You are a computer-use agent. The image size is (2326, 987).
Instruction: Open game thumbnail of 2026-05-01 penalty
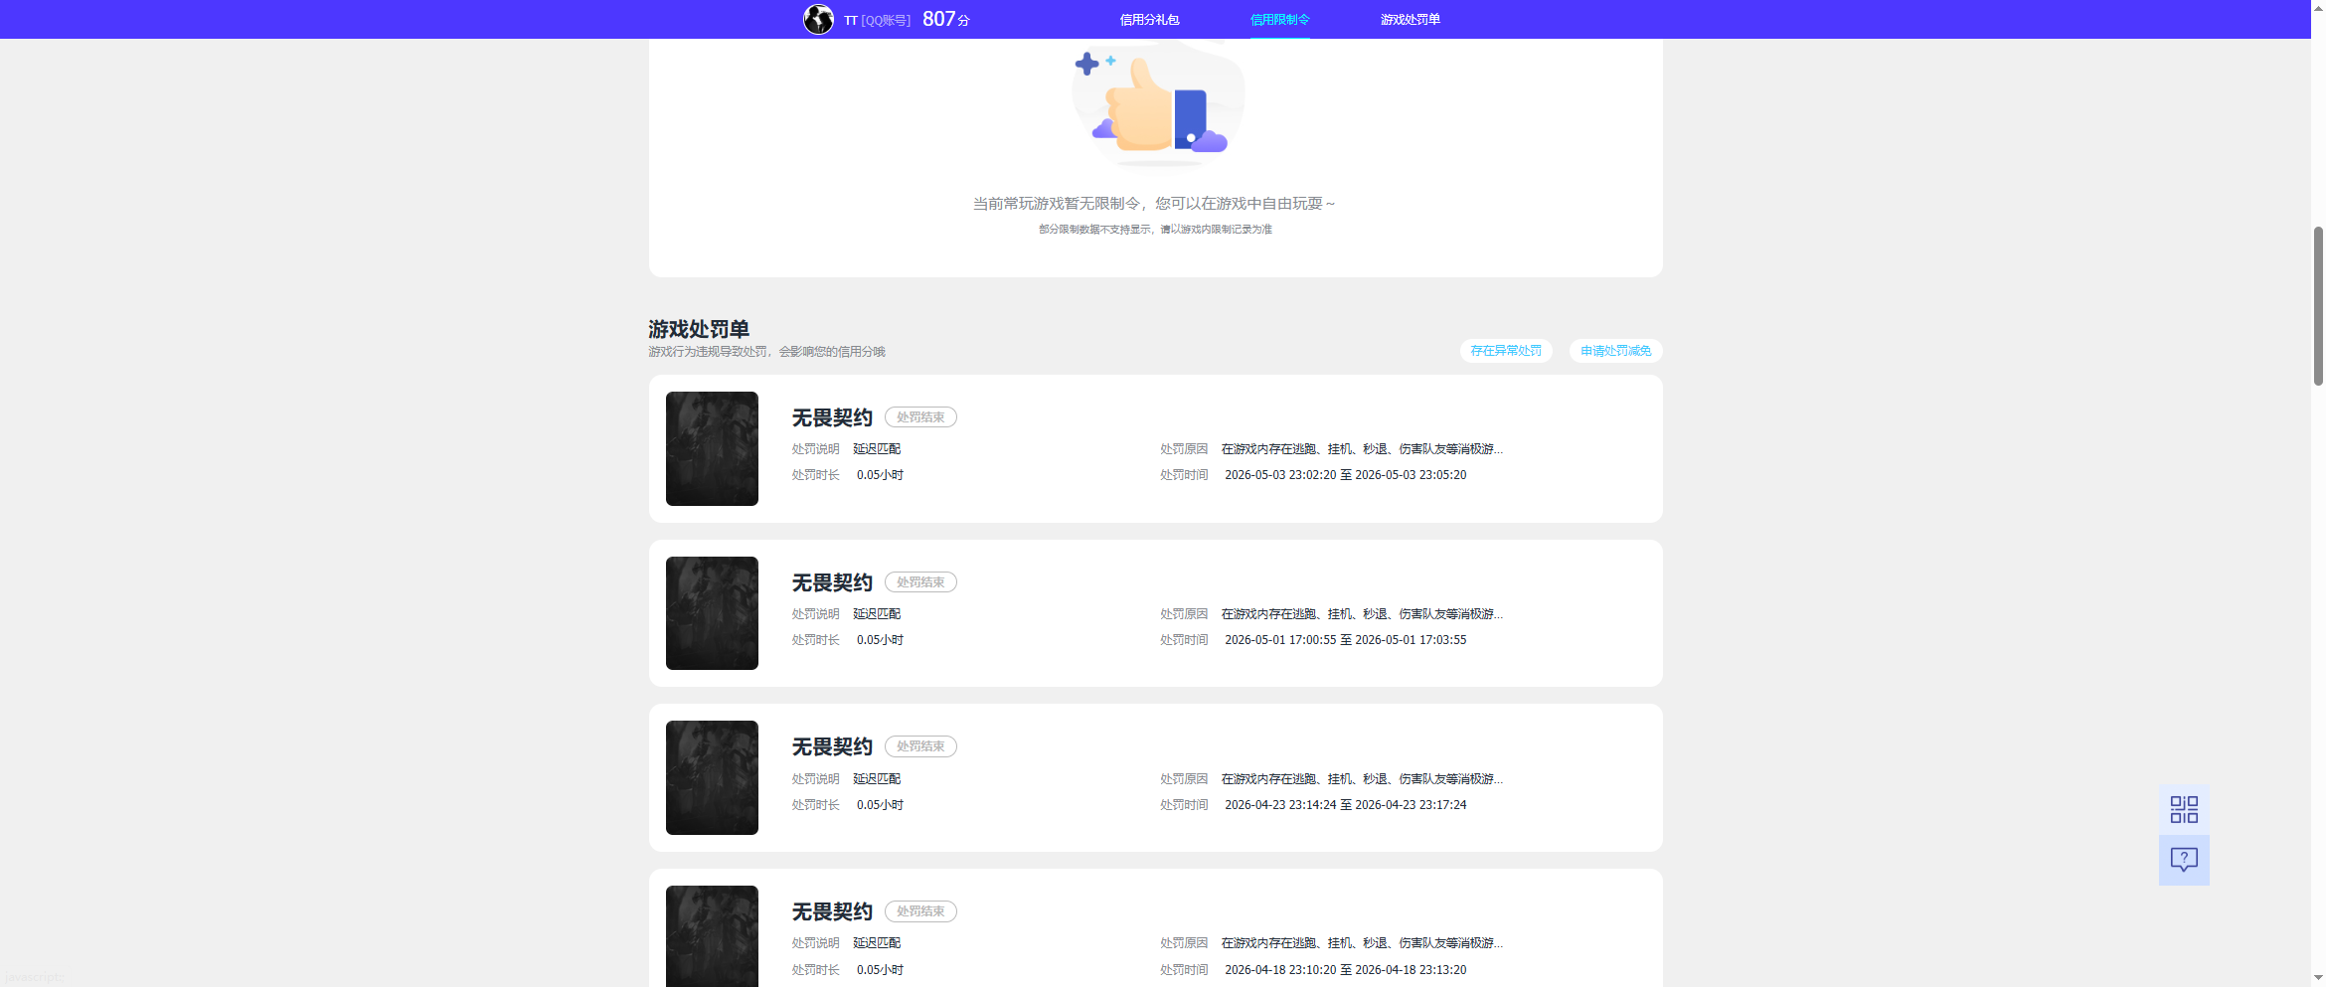712,613
